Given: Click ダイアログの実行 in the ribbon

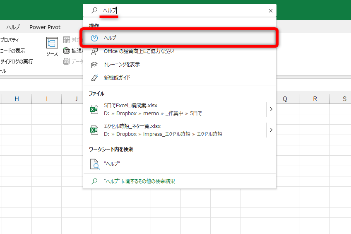Looking at the screenshot, I should tap(17, 61).
